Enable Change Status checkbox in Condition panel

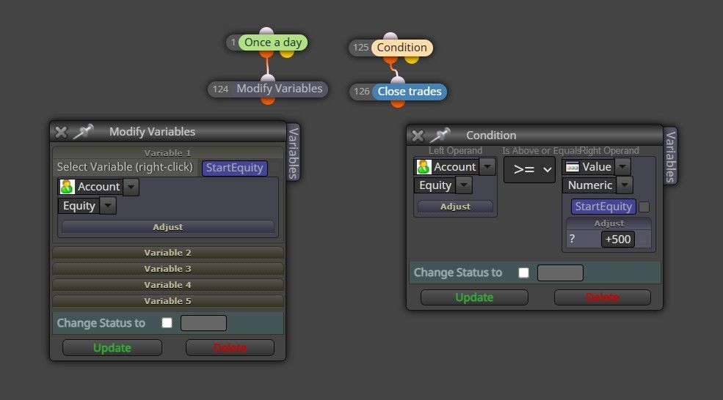(x=523, y=273)
